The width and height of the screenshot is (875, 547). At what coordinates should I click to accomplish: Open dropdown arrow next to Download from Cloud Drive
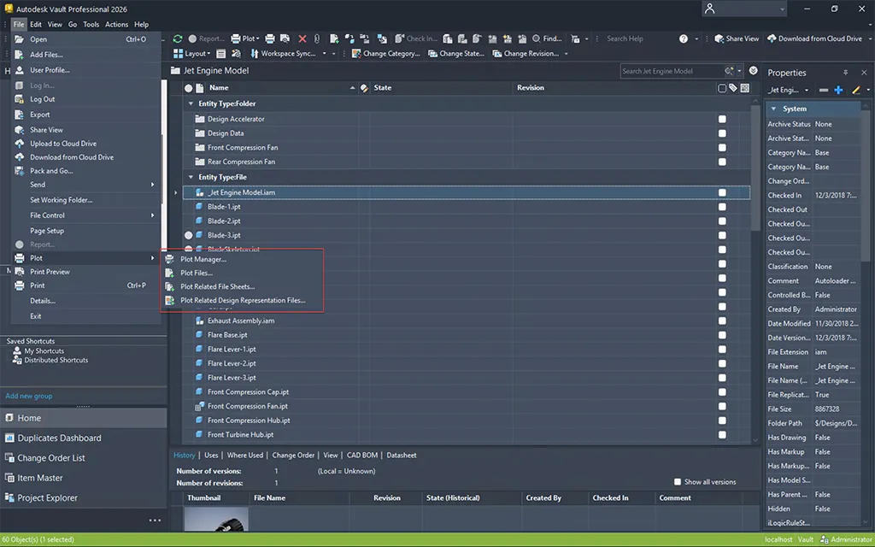pyautogui.click(x=869, y=38)
